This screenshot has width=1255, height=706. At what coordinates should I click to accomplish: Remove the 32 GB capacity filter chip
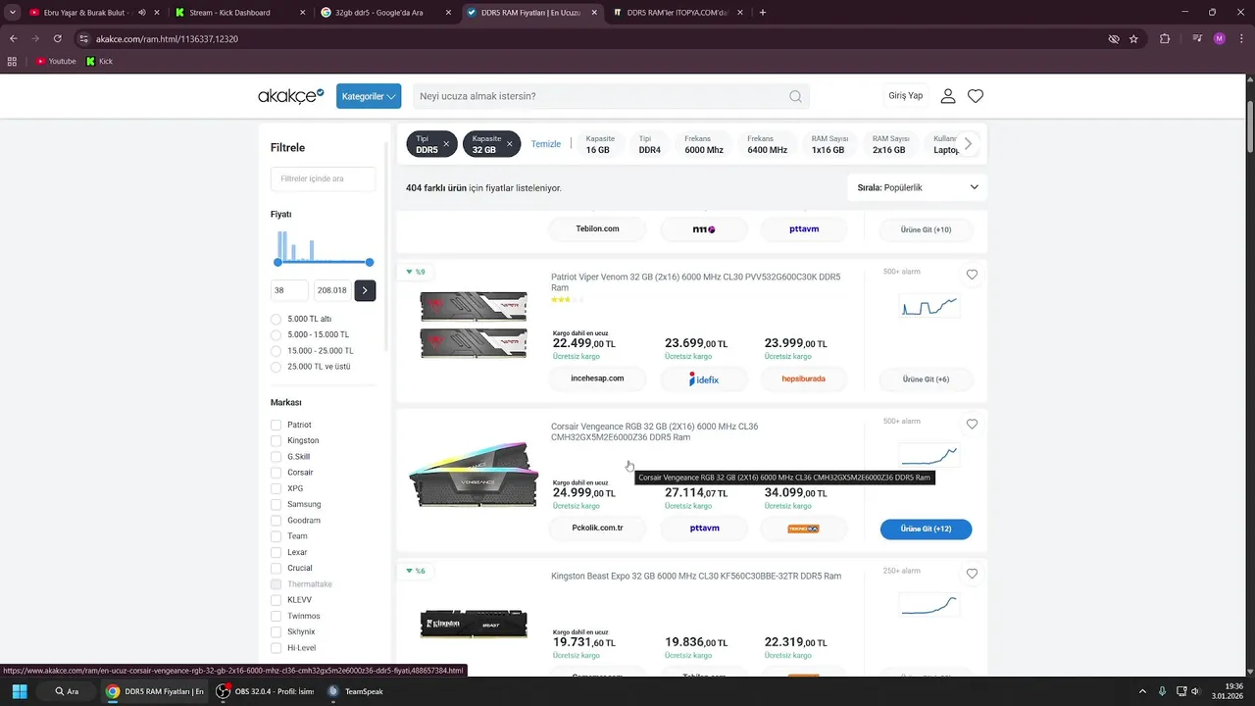point(509,144)
